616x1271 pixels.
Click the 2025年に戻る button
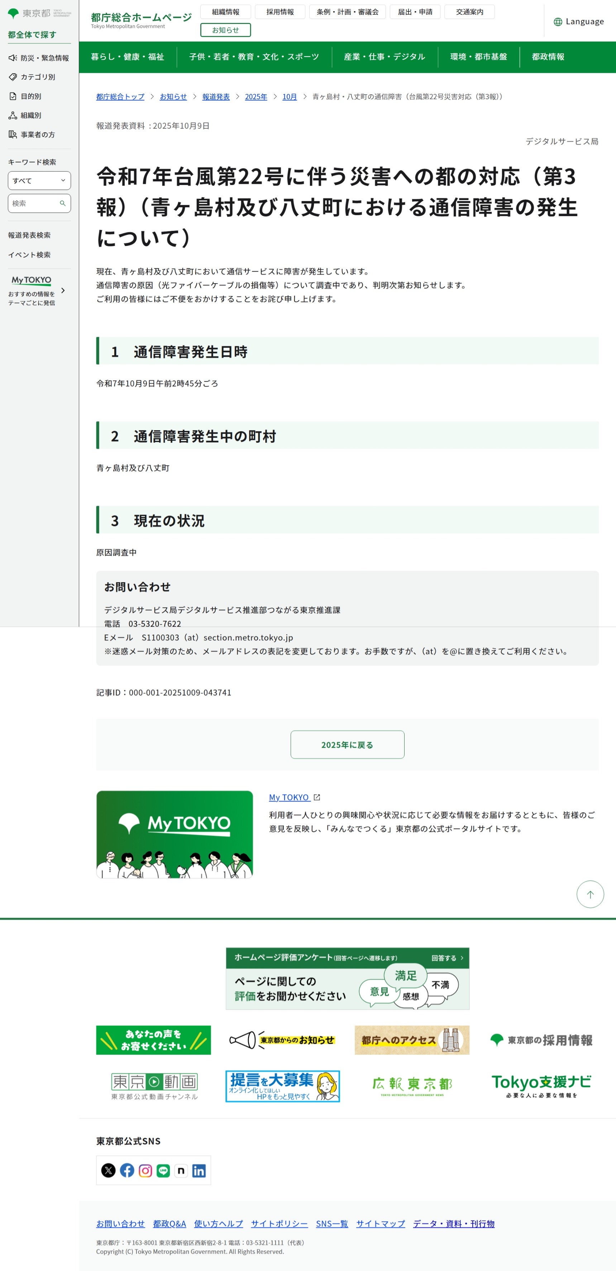click(347, 744)
